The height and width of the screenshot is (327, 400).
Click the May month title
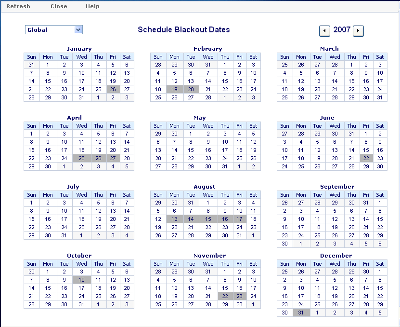click(x=200, y=118)
